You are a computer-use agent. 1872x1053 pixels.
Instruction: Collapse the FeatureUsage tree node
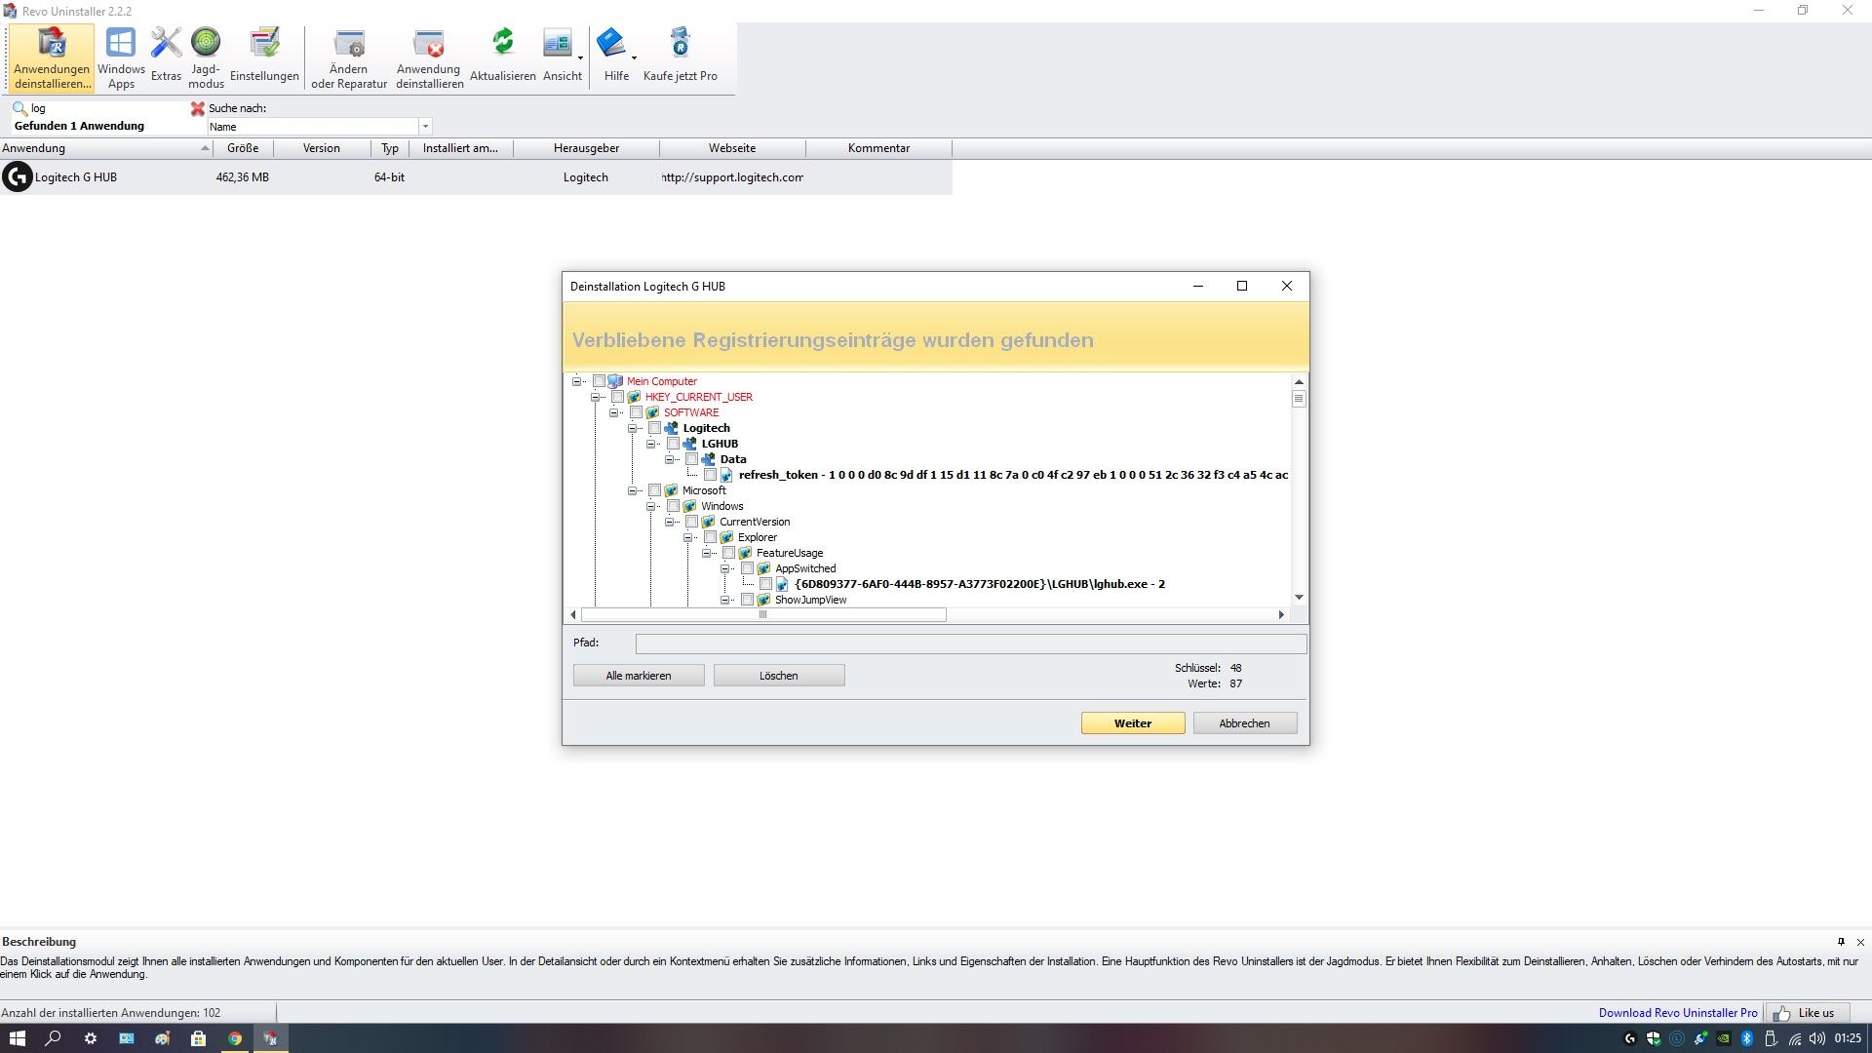point(706,553)
